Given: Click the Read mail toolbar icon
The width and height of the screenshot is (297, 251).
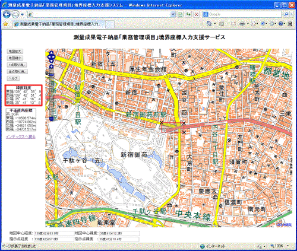Looking at the screenshot, I should pos(233,24).
